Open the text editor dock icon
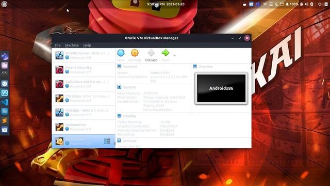Viewport: 330px width, 186px height. (5, 112)
